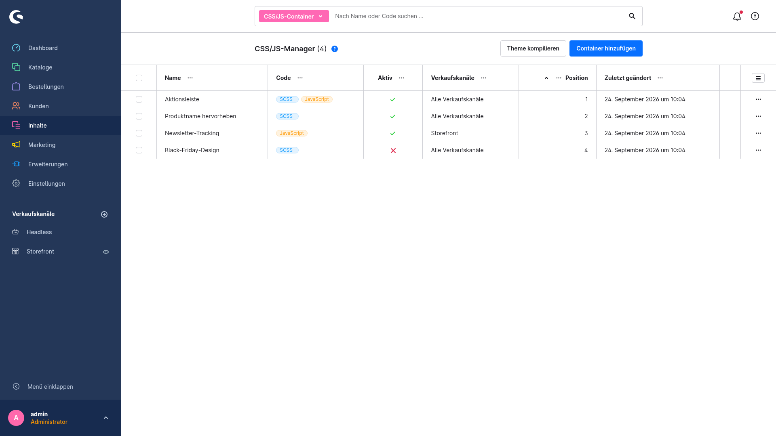776x436 pixels.
Task: Click Theme kompilieren button
Action: pos(533,48)
